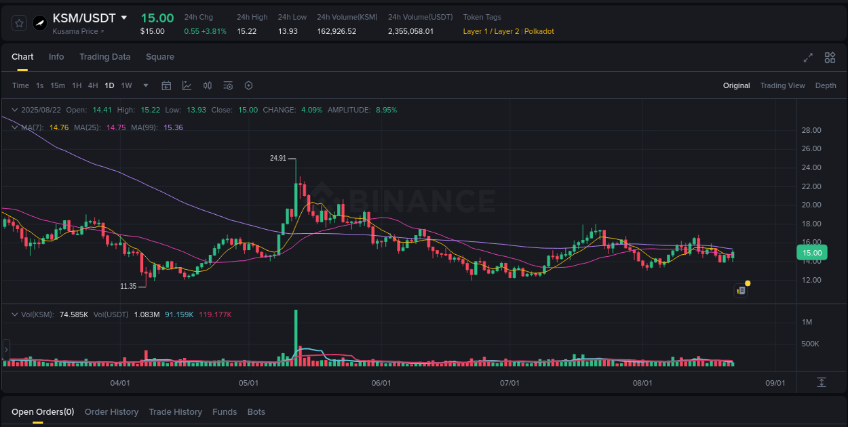Image resolution: width=848 pixels, height=427 pixels.
Task: Open the Funds tab below the chart
Action: coord(225,411)
